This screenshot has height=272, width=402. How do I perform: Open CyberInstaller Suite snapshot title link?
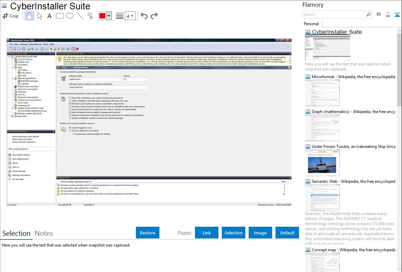337,32
